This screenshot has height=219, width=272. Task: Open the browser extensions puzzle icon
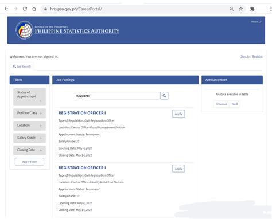click(x=252, y=9)
